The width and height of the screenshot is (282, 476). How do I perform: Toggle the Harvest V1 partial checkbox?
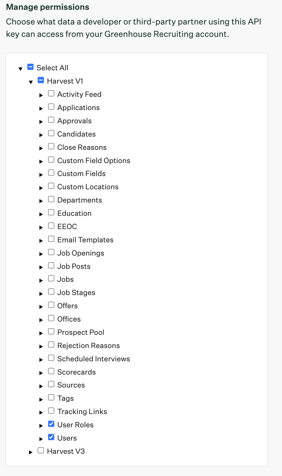click(x=41, y=80)
